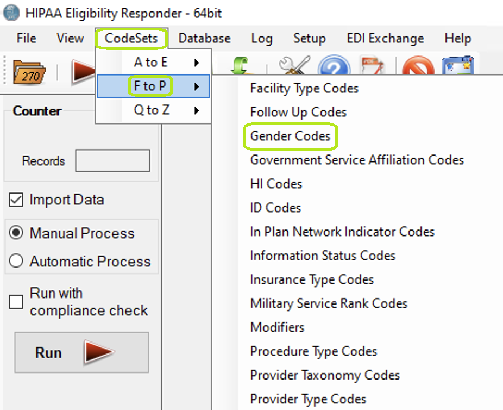
Task: Choose Procedure Type Codes
Action: [313, 351]
